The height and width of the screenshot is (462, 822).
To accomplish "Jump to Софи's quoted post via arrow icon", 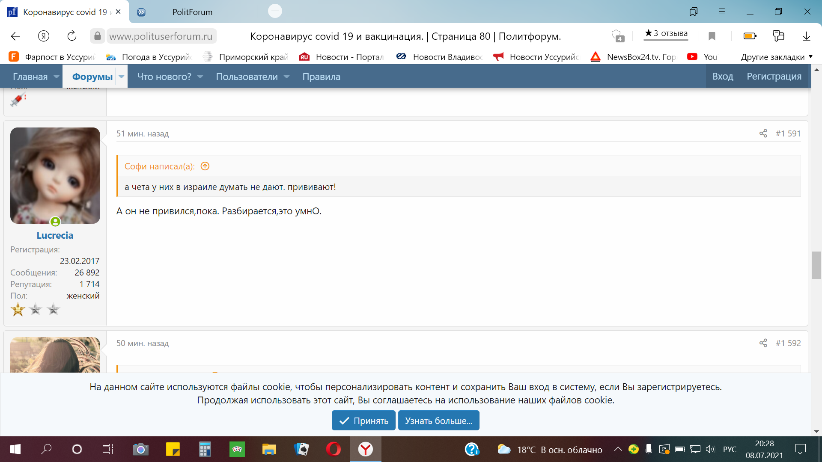I will click(x=205, y=166).
